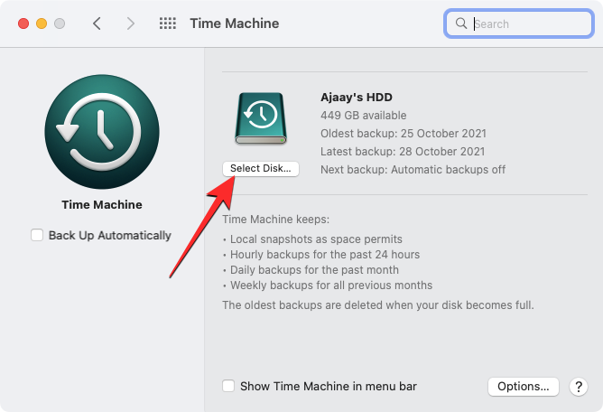Click the green backup disk drive icon
The width and height of the screenshot is (603, 412).
(261, 118)
